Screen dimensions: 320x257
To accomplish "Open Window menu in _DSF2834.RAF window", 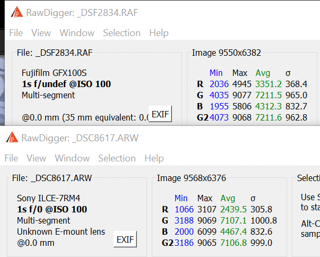I will pos(77,33).
